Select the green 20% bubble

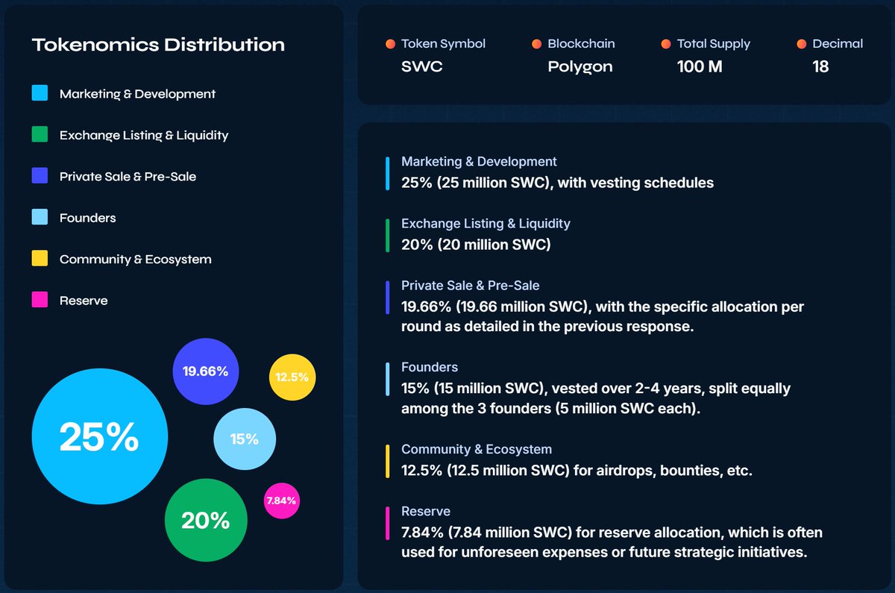tap(205, 520)
